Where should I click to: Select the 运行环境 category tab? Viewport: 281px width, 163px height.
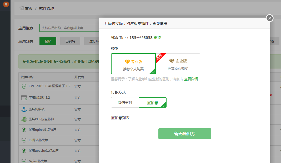[x=92, y=41]
